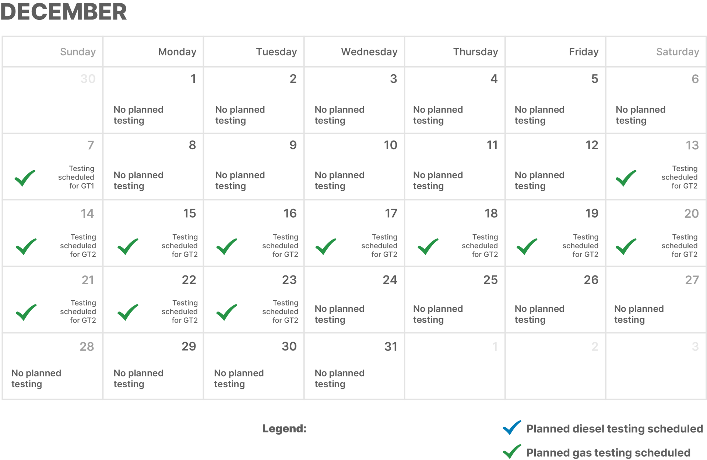The width and height of the screenshot is (707, 460).
Task: Click the blue diesel testing legend checkmark
Action: coord(512,428)
